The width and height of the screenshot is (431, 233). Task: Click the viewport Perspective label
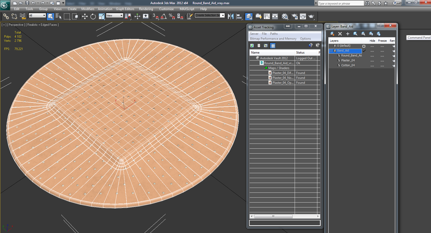[x=16, y=25]
